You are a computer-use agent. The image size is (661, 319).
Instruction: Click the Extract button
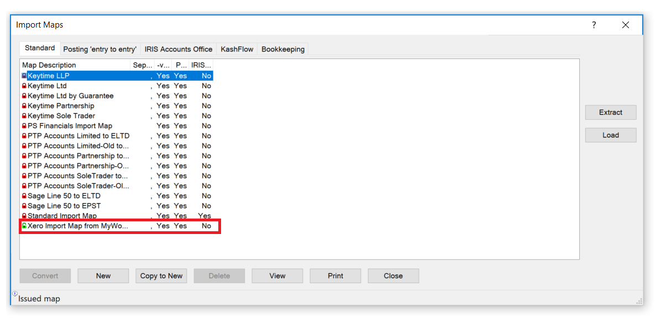610,113
